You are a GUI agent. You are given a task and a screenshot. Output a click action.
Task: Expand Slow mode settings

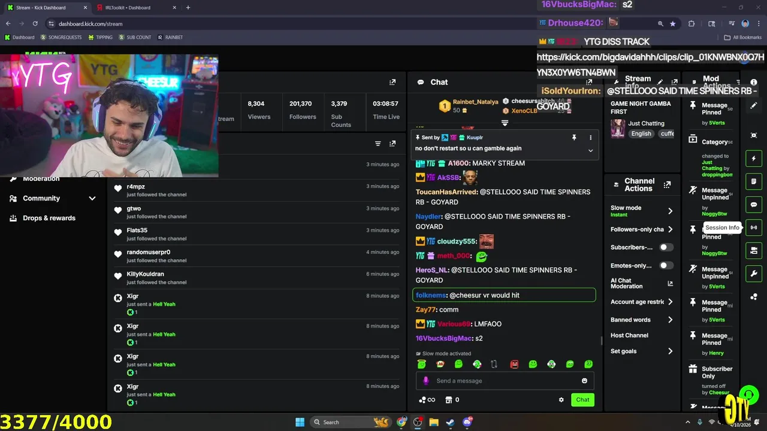[670, 211]
